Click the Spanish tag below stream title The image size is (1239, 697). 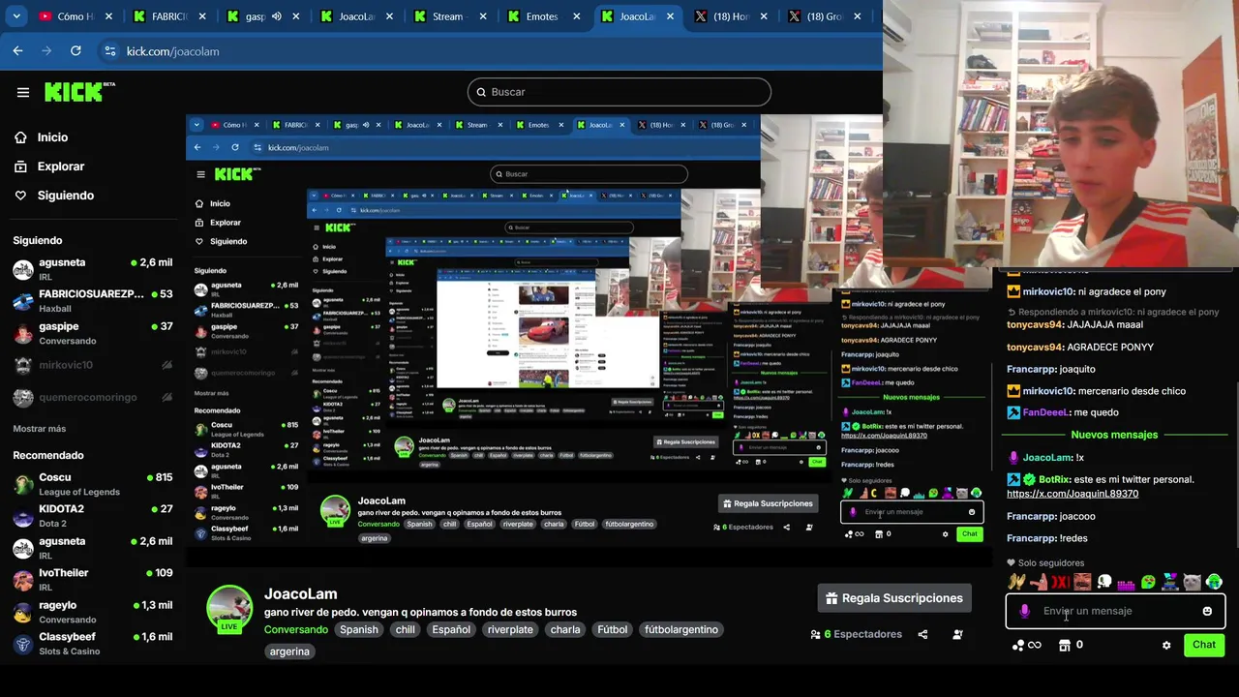point(358,630)
